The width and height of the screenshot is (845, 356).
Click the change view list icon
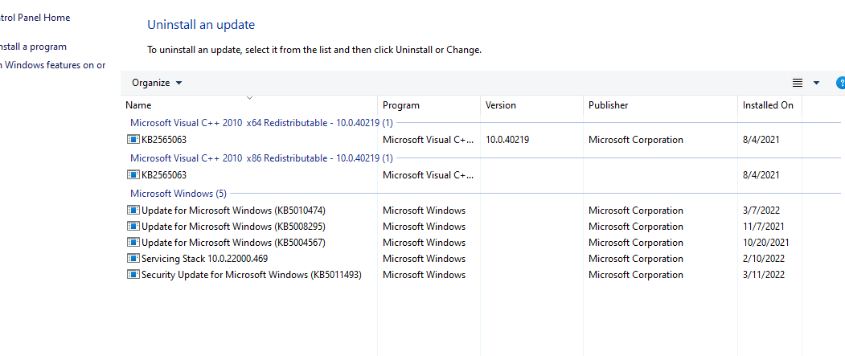pos(798,83)
